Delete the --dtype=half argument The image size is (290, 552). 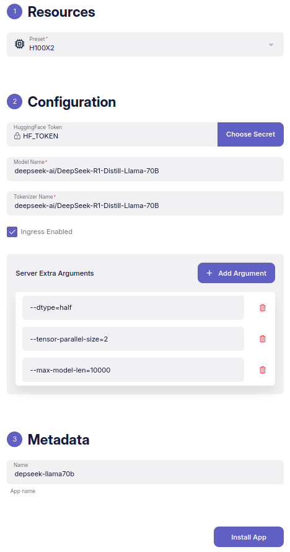click(262, 308)
